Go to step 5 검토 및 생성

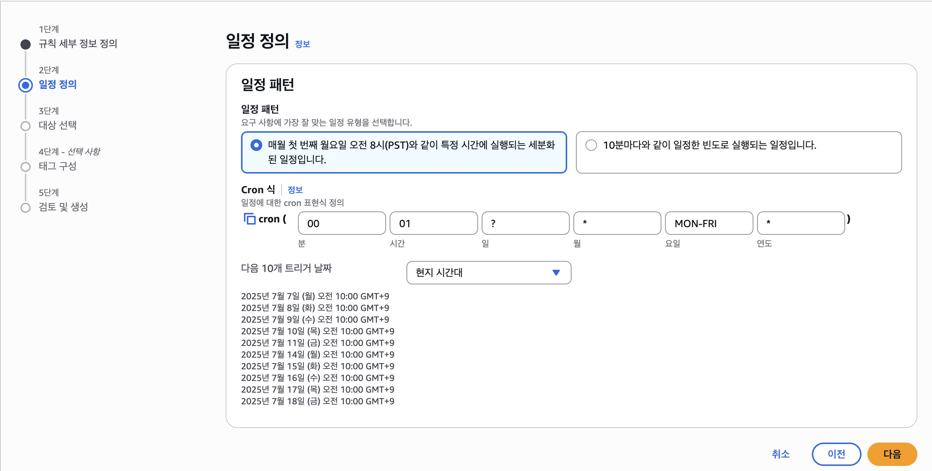63,207
